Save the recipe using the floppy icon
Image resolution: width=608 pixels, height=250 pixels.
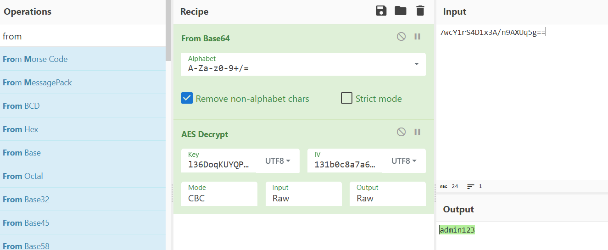(x=381, y=11)
